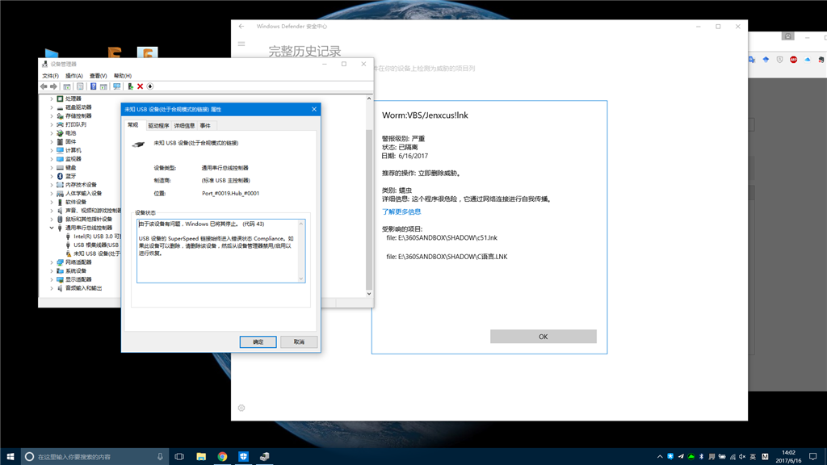Open Windows Defender shield taskbar icon

[243, 457]
